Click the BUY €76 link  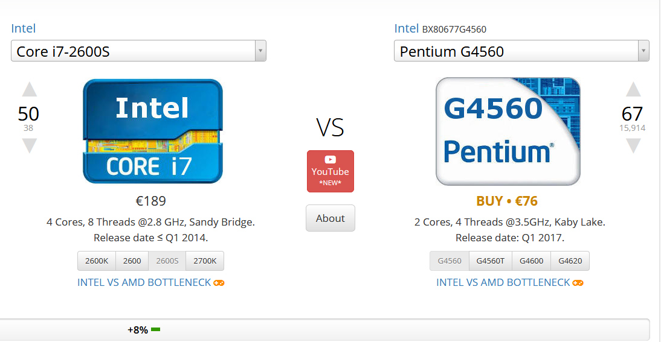[507, 201]
